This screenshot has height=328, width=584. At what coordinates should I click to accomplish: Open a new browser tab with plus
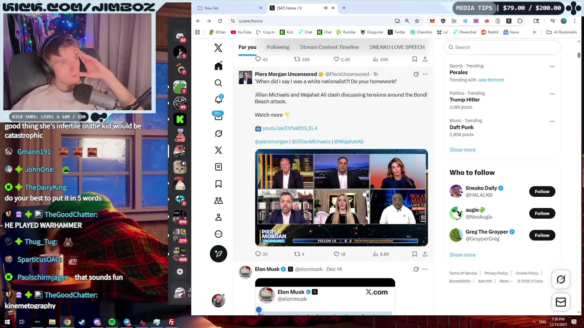(x=344, y=8)
